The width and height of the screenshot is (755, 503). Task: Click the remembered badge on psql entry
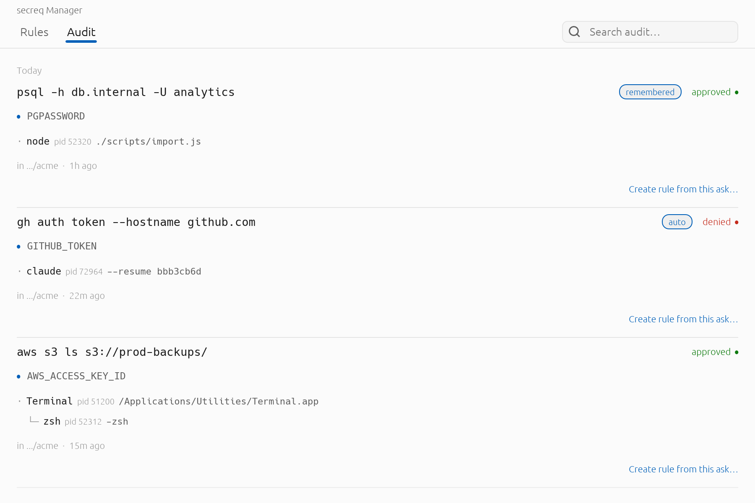[x=650, y=92]
